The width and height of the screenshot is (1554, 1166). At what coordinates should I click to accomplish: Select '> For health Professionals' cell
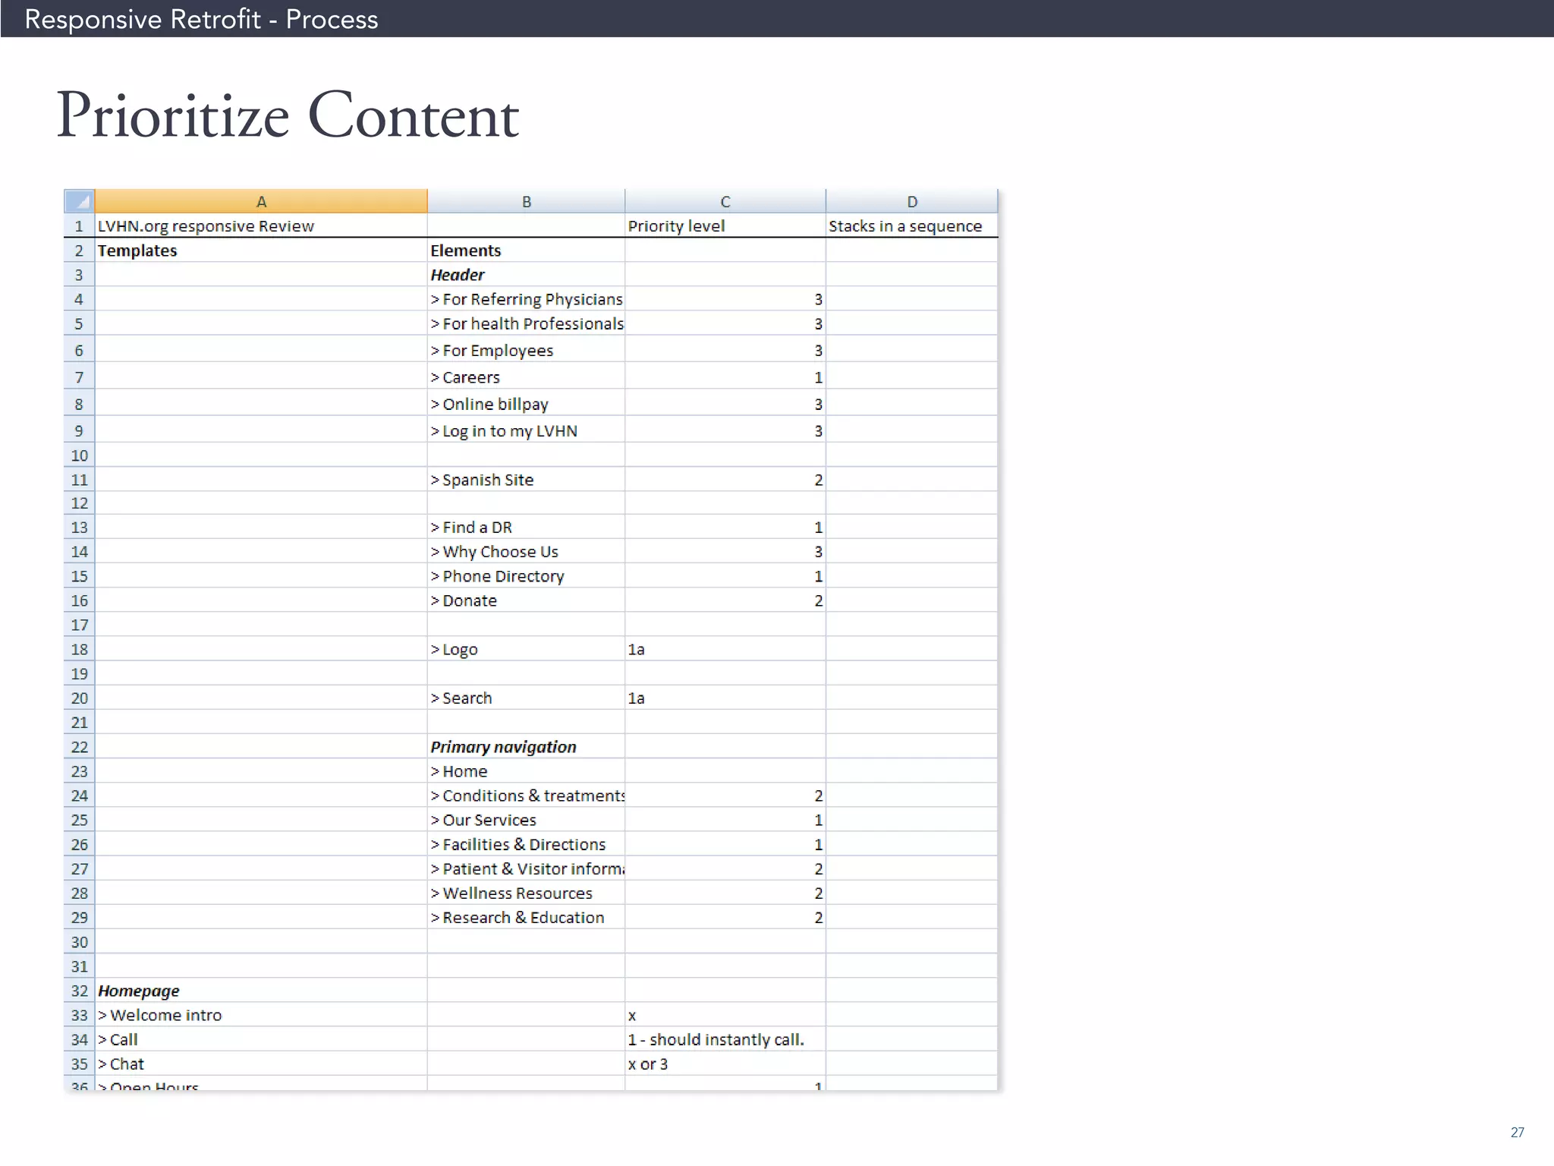pos(526,323)
